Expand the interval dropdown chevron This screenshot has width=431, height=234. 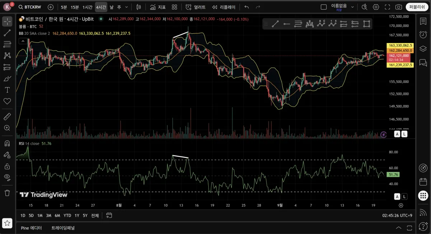tap(126, 7)
